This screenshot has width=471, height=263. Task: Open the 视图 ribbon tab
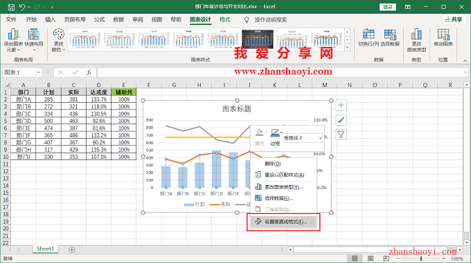[157, 19]
